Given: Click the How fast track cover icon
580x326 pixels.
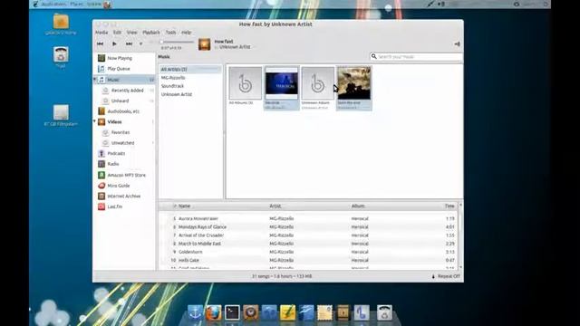Looking at the screenshot, I should pos(204,44).
